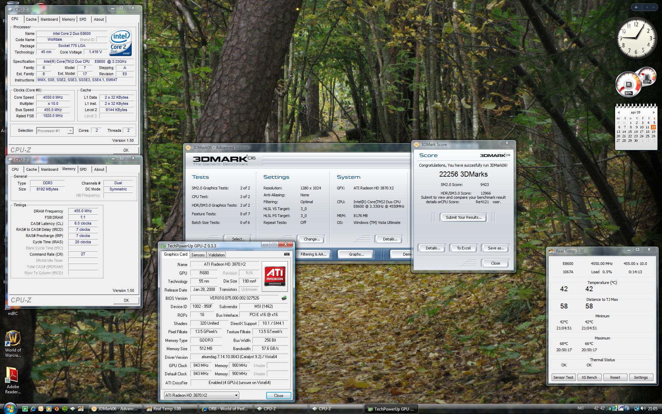Image resolution: width=662 pixels, height=414 pixels.
Task: Switch to the Sensors tab in GPU-Z
Action: [198, 255]
